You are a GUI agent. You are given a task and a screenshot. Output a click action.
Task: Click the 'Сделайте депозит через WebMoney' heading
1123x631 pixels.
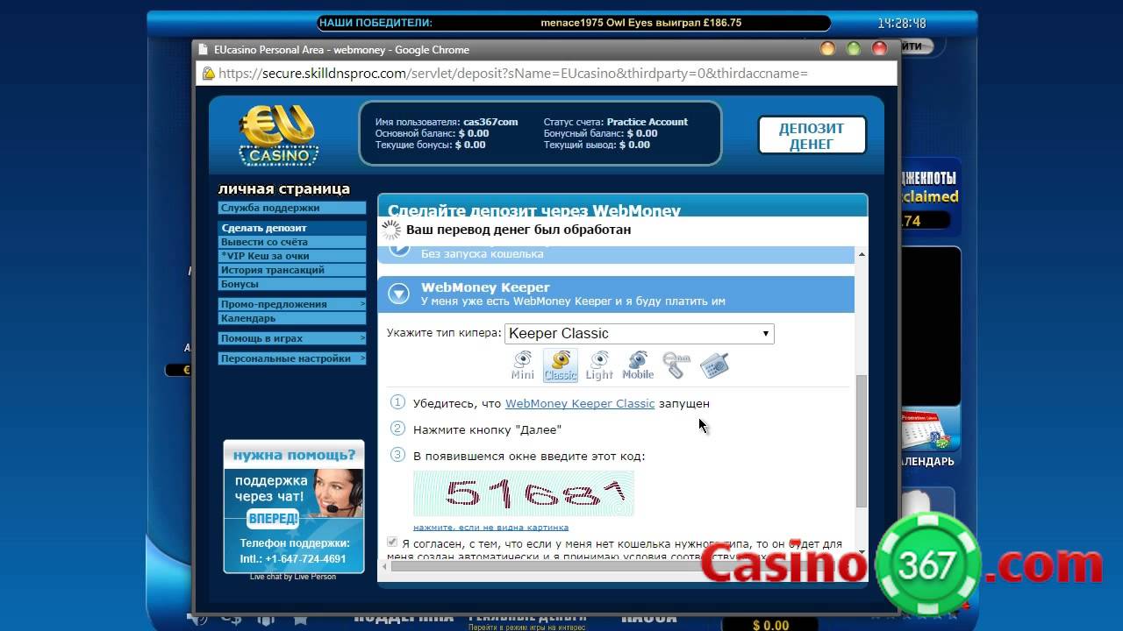tap(534, 210)
